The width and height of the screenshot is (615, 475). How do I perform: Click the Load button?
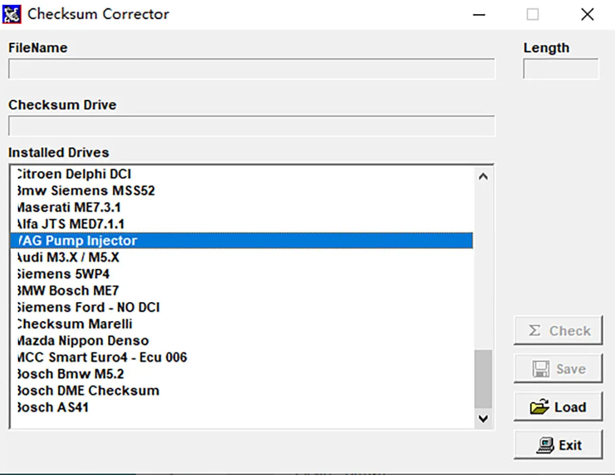tap(558, 407)
